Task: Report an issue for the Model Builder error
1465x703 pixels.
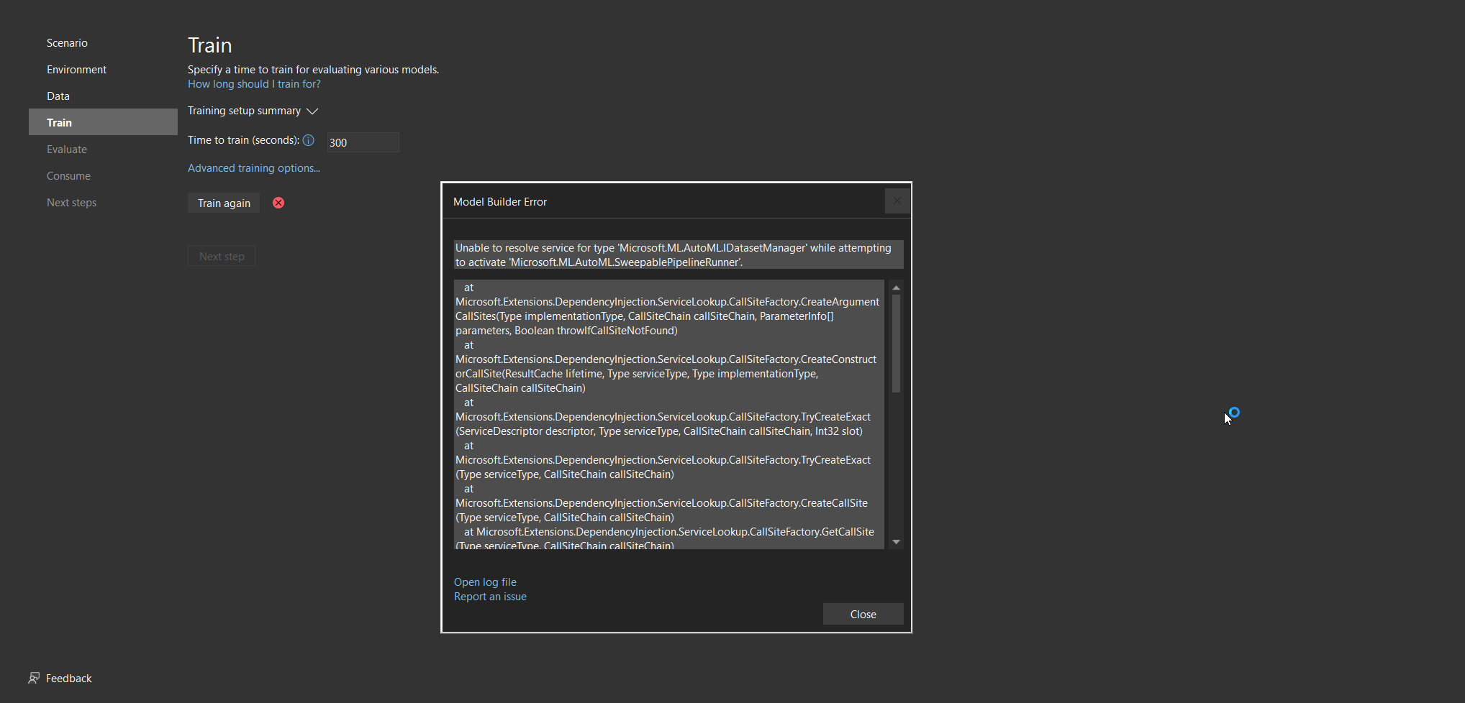Action: pos(490,596)
